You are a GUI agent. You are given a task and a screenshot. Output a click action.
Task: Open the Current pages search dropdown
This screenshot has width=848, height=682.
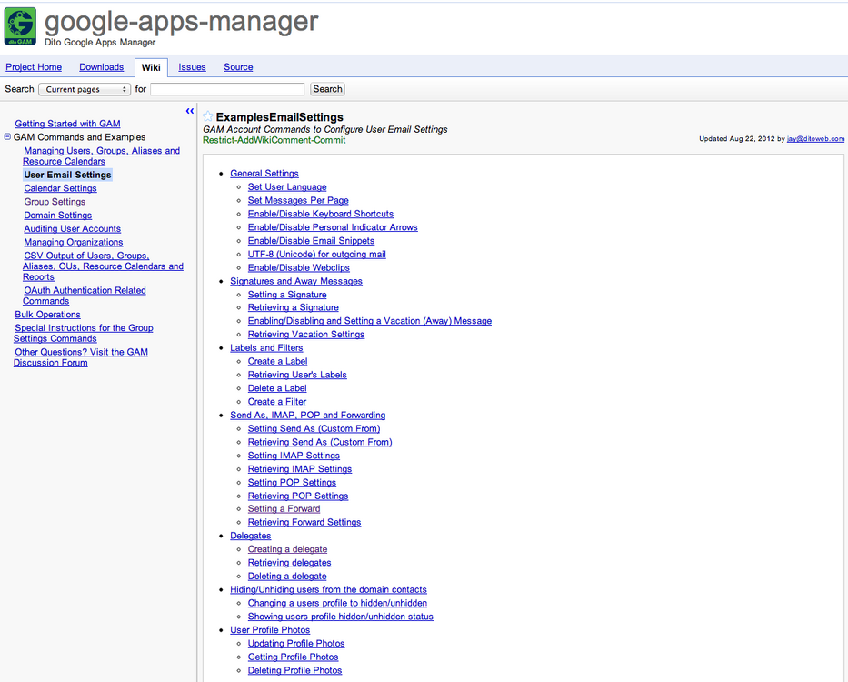tap(85, 89)
